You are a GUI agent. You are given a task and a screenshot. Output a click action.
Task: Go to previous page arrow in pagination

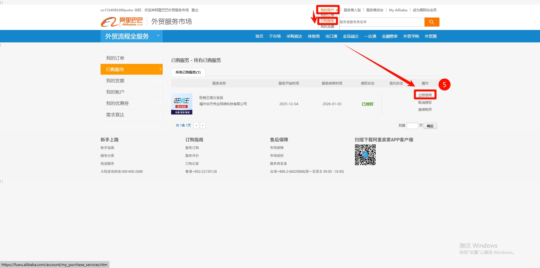pos(196,125)
